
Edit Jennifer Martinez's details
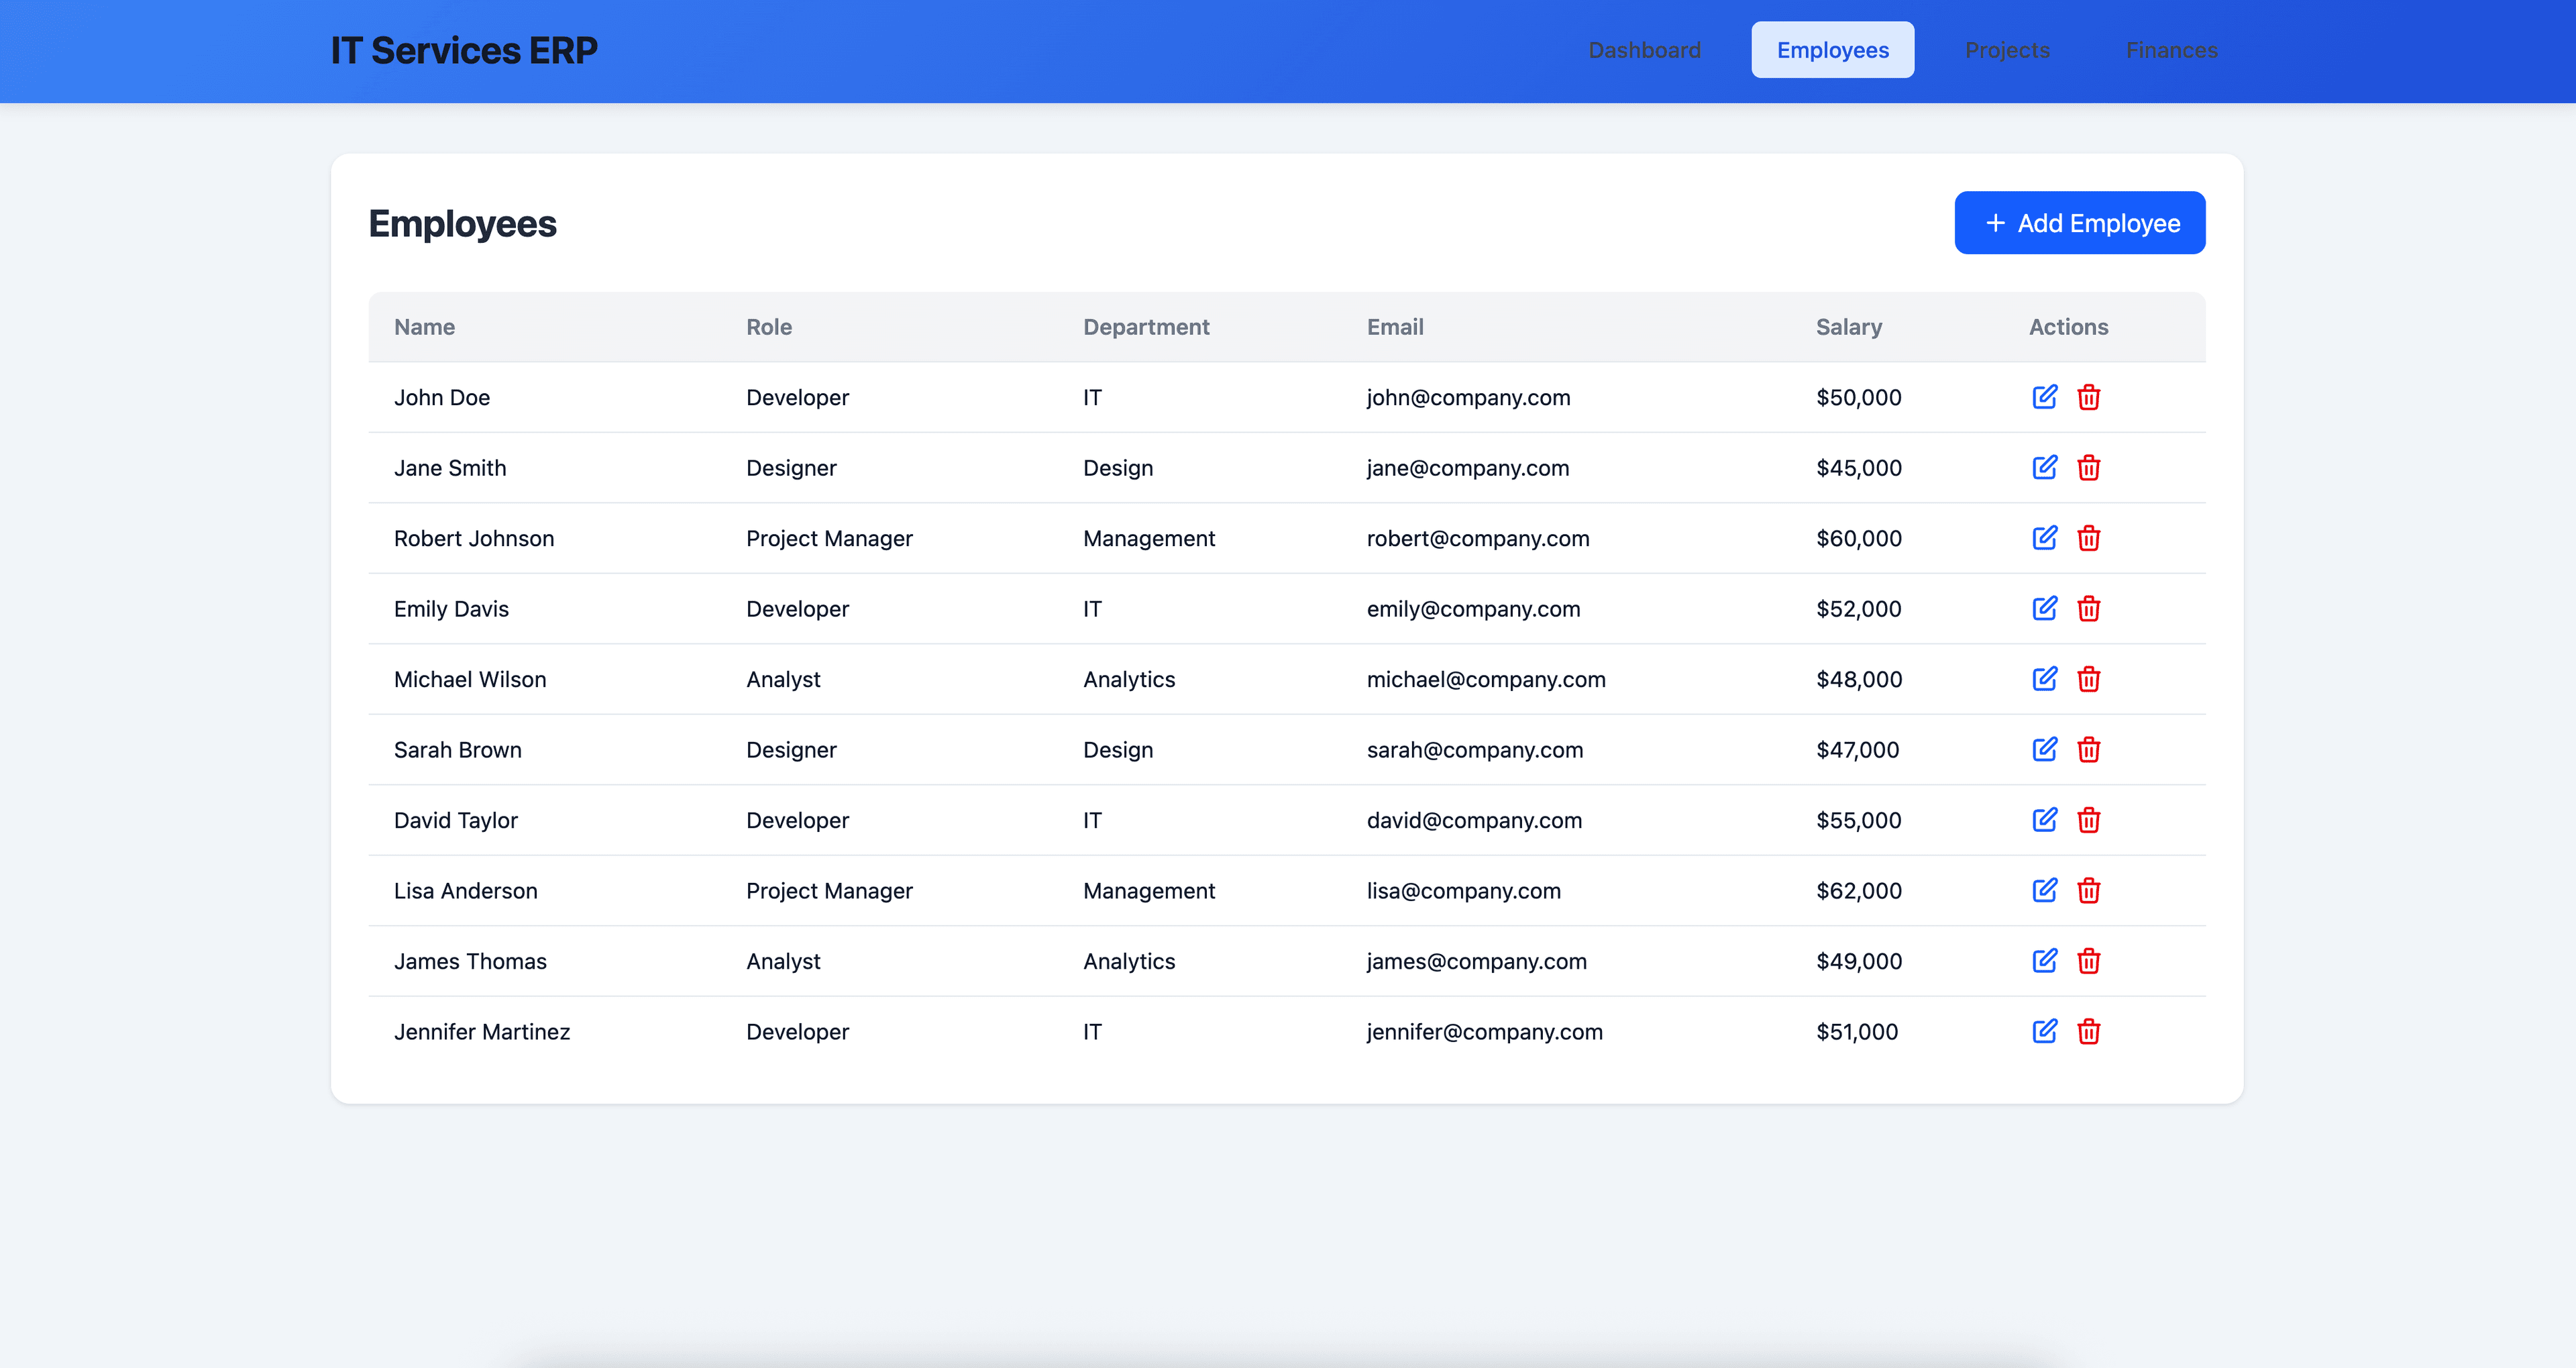(x=2044, y=1032)
